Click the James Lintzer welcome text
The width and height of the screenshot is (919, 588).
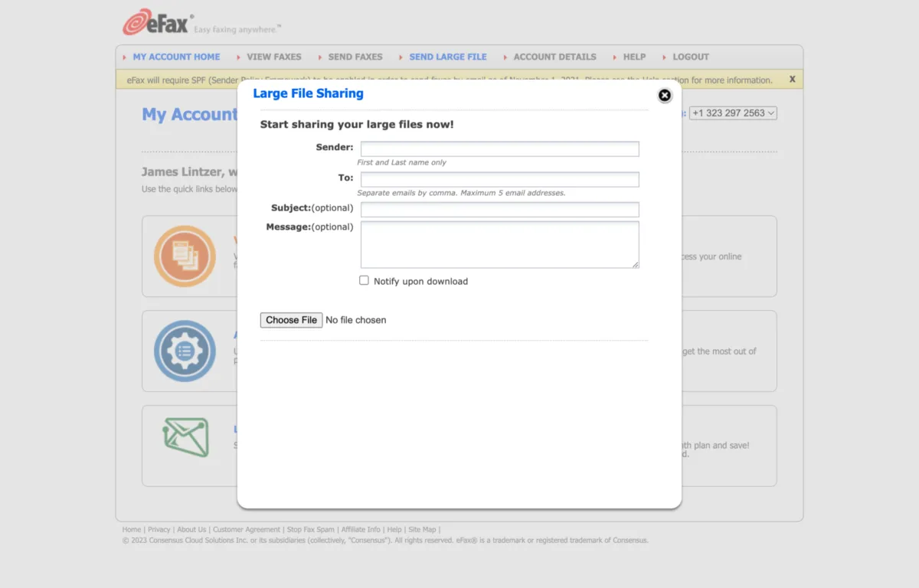click(189, 172)
